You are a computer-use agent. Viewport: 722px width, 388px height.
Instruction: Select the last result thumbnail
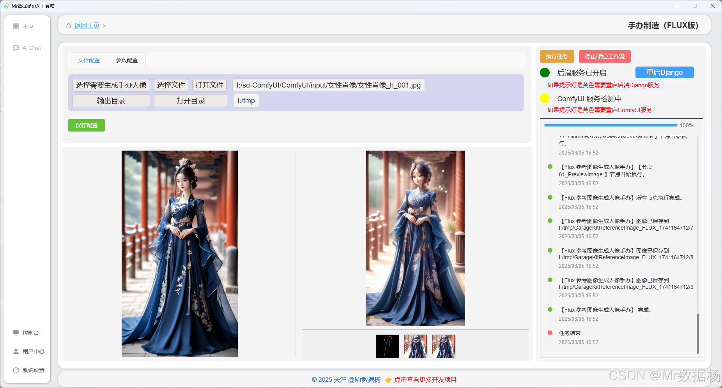click(x=444, y=346)
